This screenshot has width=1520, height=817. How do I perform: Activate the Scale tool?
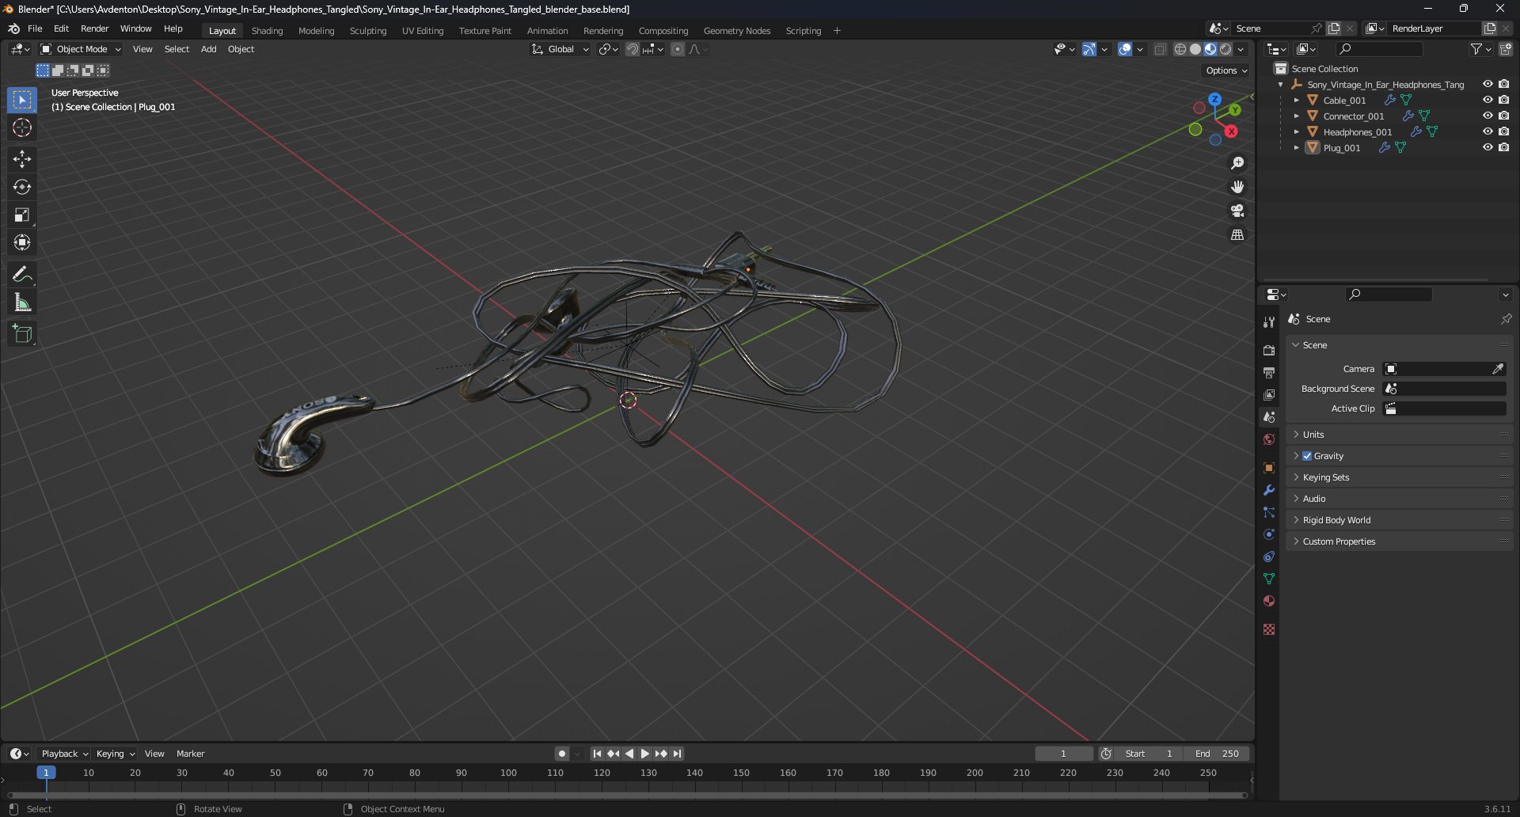point(22,215)
